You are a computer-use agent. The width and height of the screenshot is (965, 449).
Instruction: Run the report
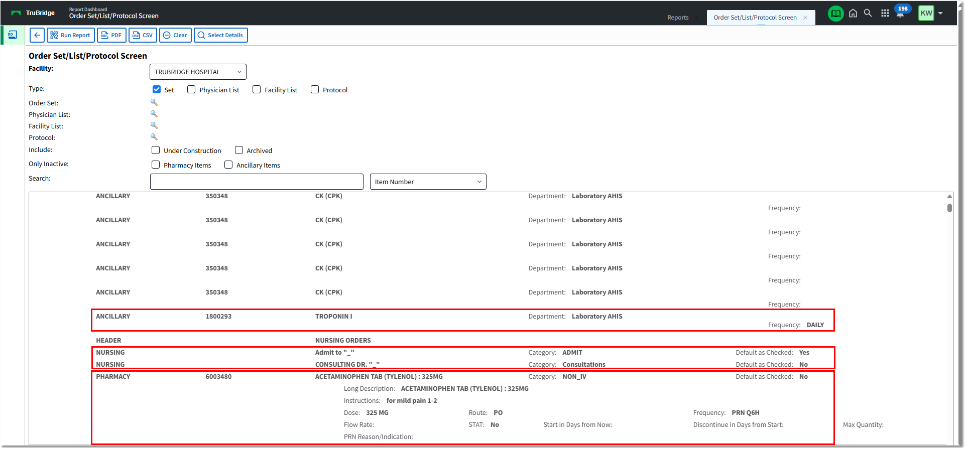click(x=71, y=35)
